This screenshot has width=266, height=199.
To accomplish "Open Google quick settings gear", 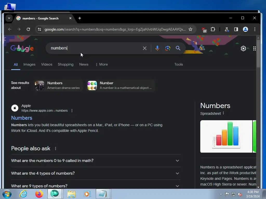I will [x=243, y=48].
